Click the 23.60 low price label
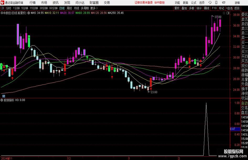The width and height of the screenshot is (248, 160). coord(154,92)
